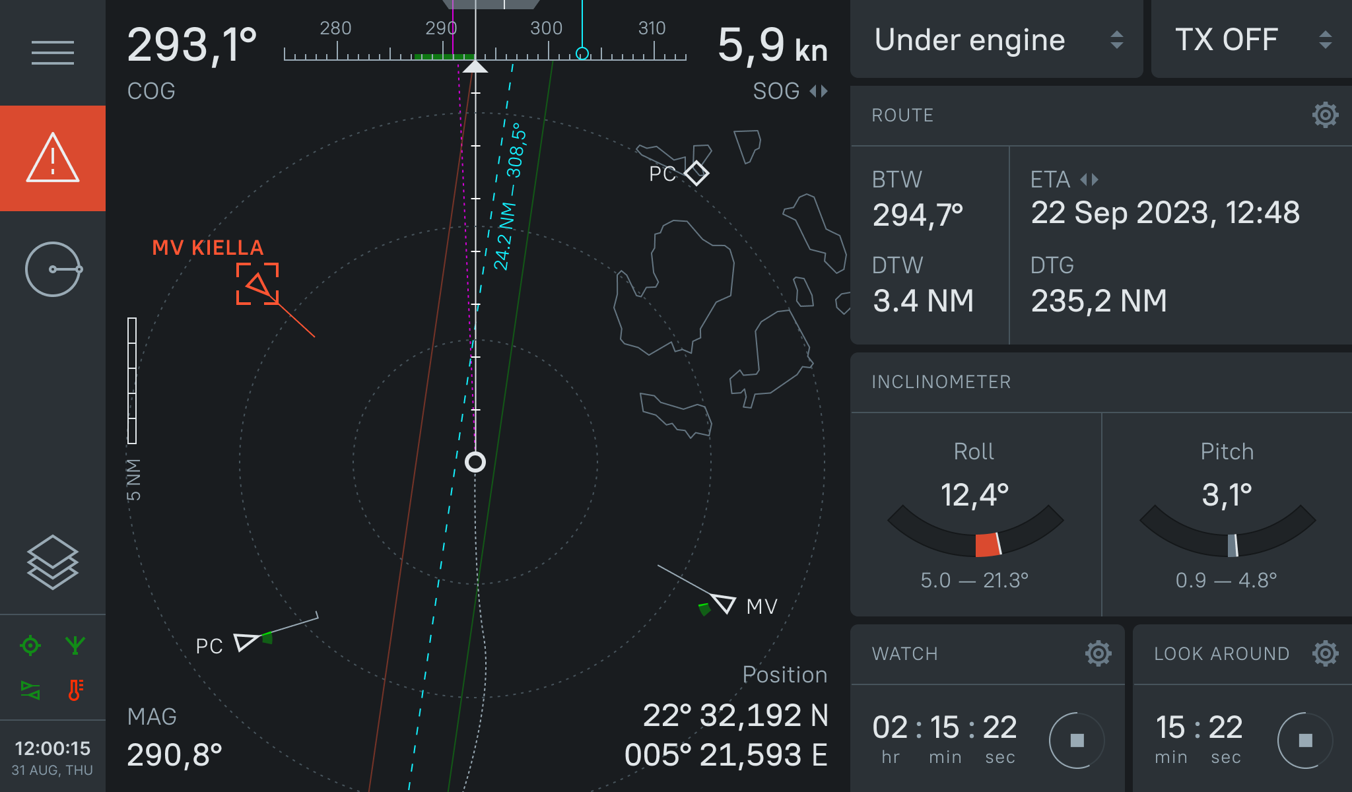Toggle the ETA display format
Image resolution: width=1352 pixels, height=792 pixels.
1091,180
